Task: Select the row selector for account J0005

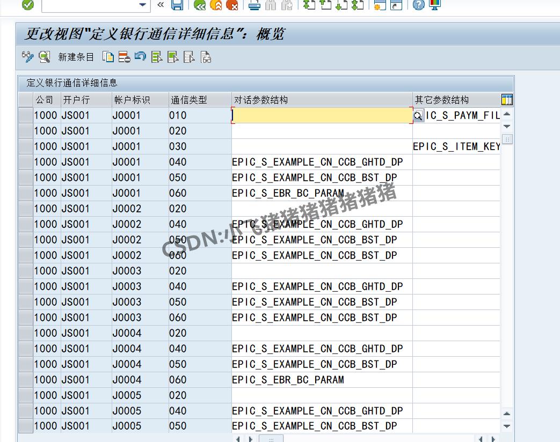Action: [x=25, y=395]
